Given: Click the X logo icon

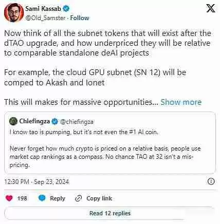Looking at the screenshot, I should [x=211, y=8].
